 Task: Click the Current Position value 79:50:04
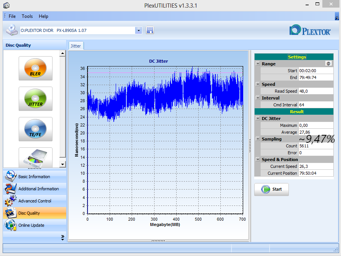pyautogui.click(x=316, y=173)
